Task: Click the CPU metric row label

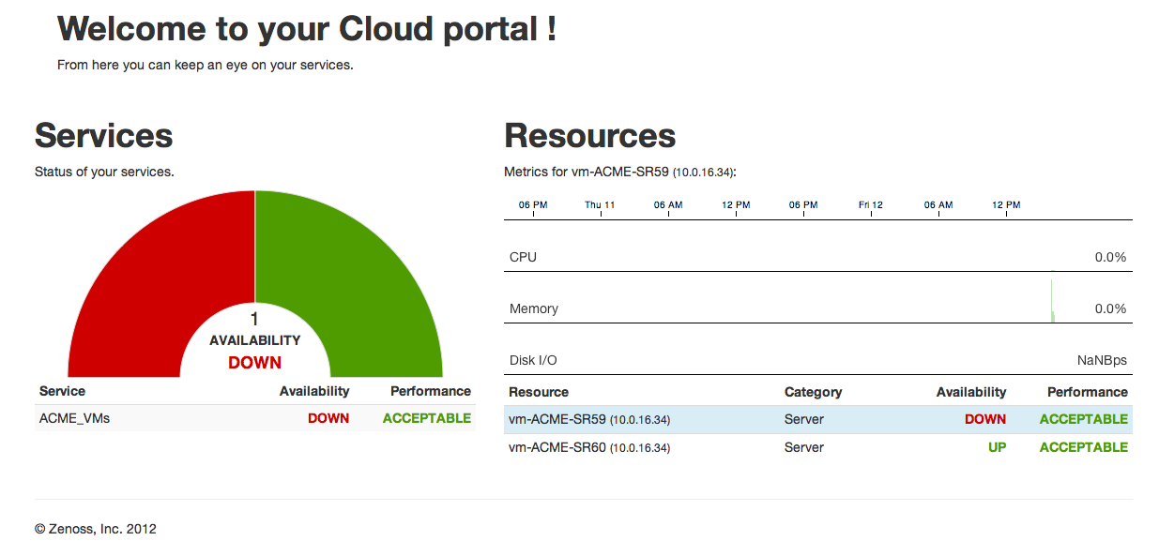Action: 524,257
